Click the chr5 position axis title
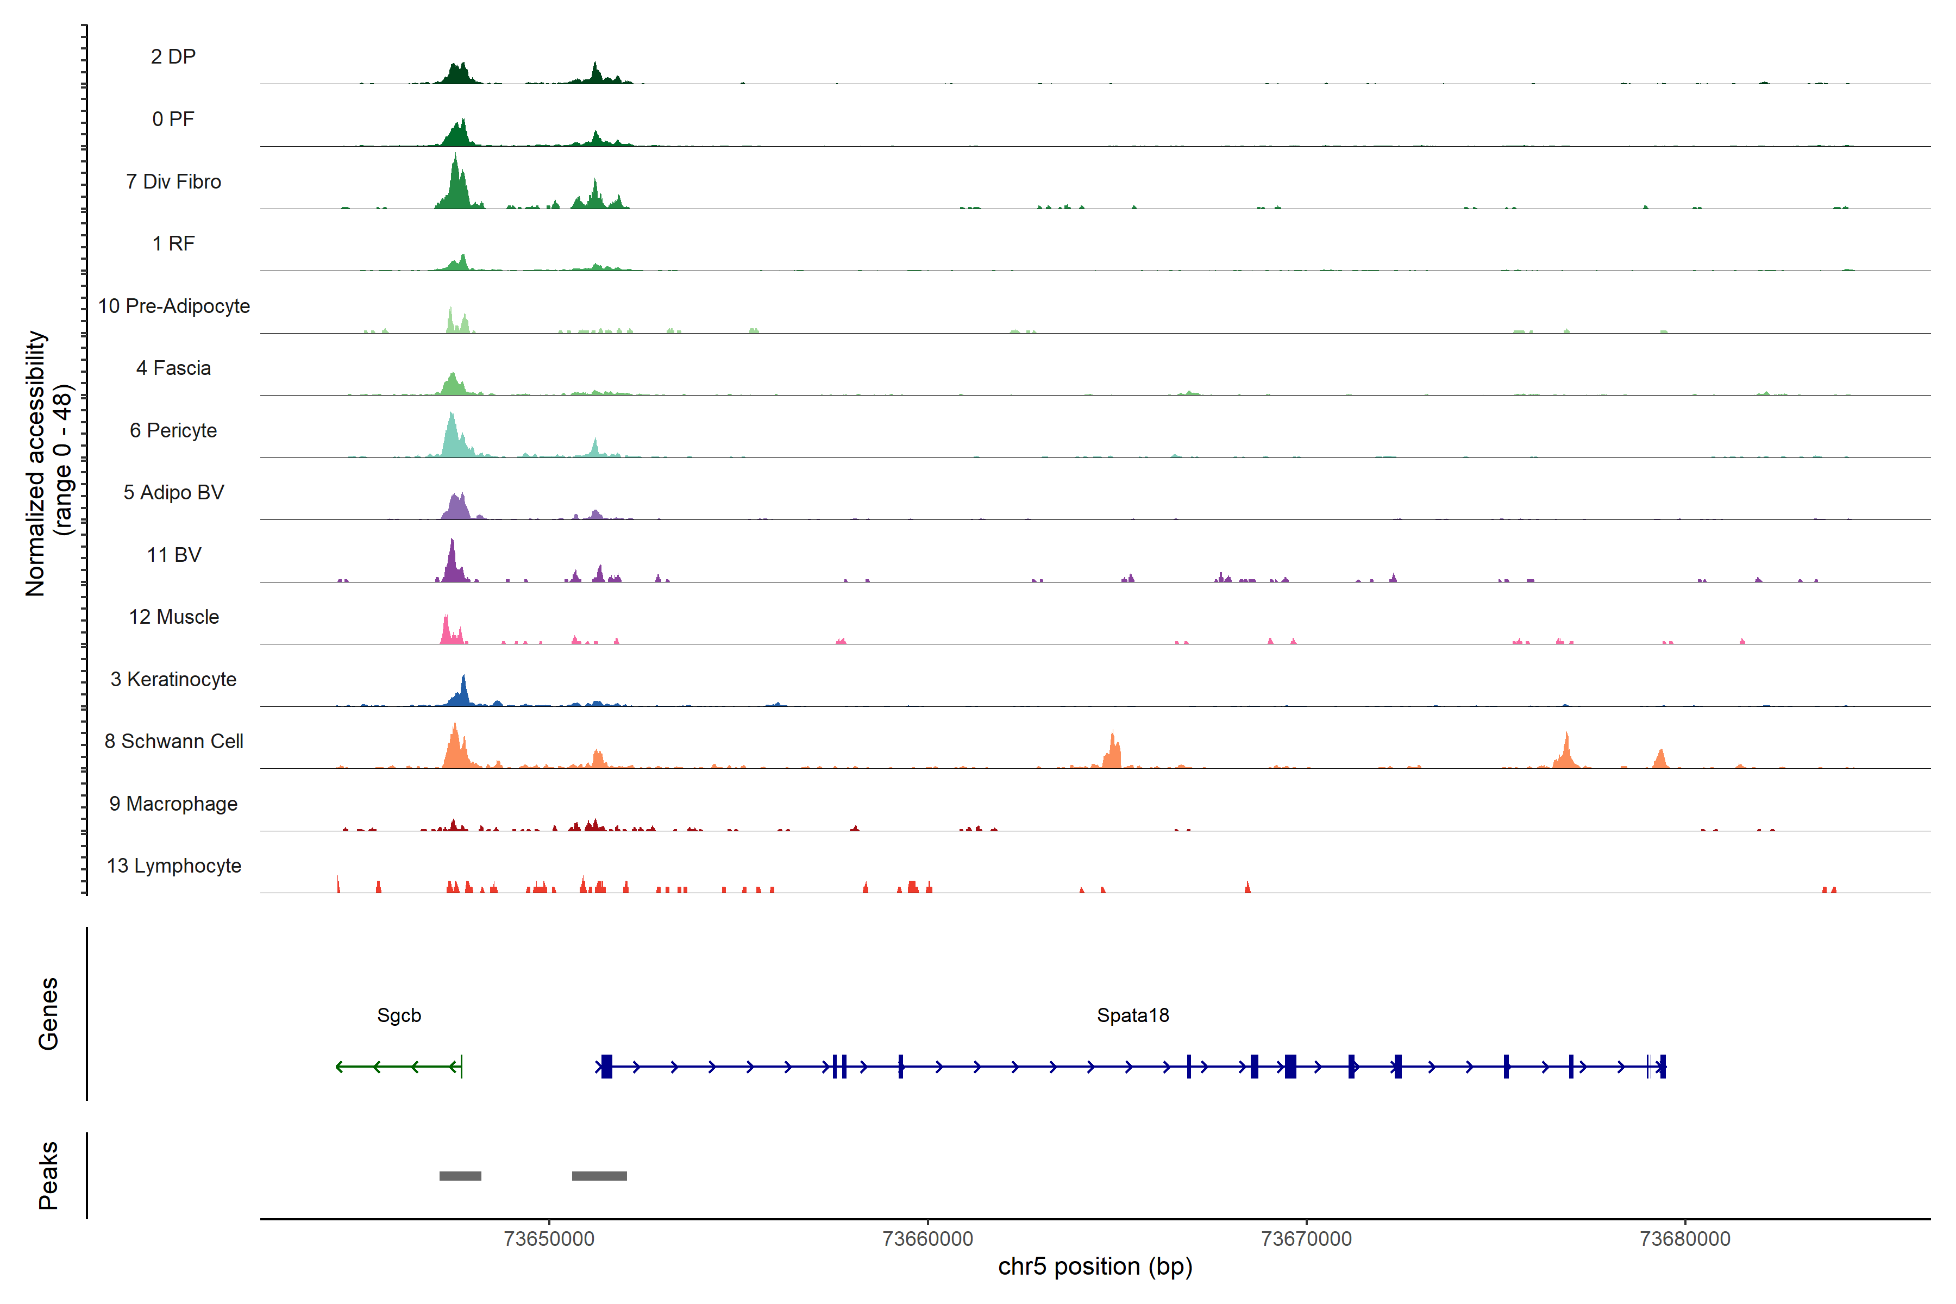 [x=1094, y=1267]
